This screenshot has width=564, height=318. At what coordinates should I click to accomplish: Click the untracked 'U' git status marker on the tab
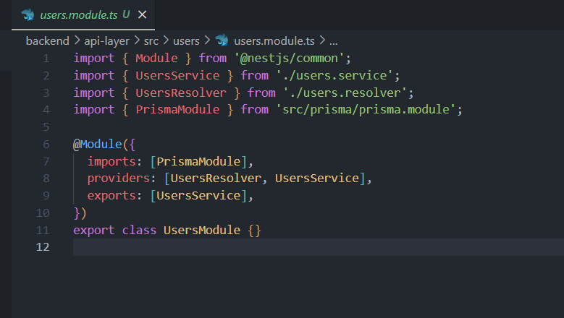[x=126, y=14]
